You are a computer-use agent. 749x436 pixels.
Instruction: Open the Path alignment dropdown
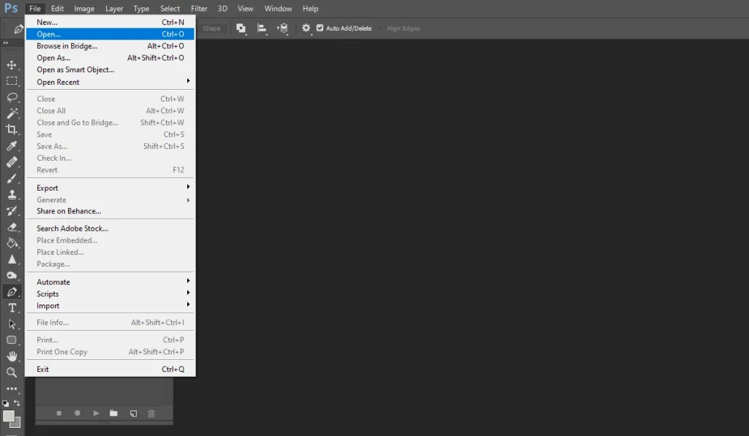262,28
